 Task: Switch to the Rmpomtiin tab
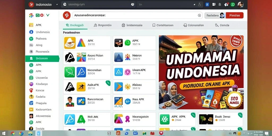103,25
